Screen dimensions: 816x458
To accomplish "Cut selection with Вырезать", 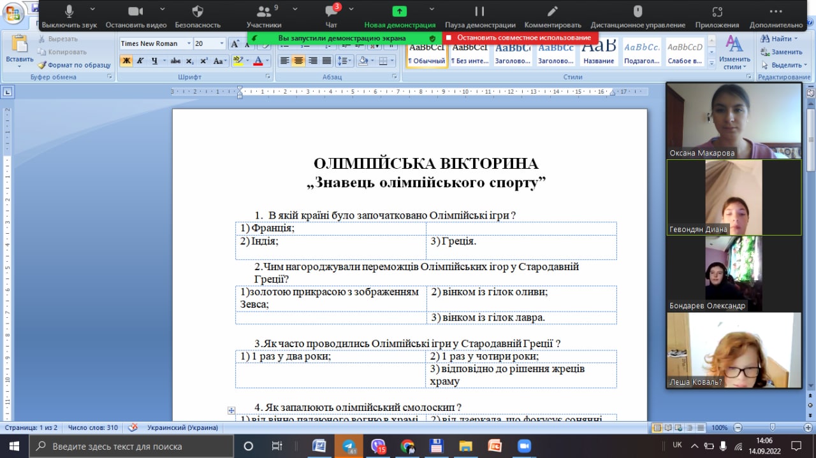I will [57, 39].
